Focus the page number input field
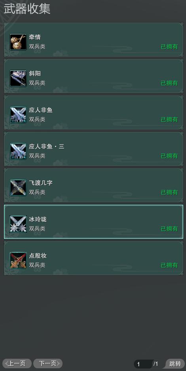The height and width of the screenshot is (371, 186). [x=143, y=364]
